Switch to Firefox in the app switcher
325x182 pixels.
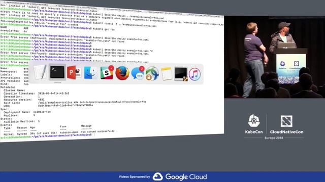(122, 73)
